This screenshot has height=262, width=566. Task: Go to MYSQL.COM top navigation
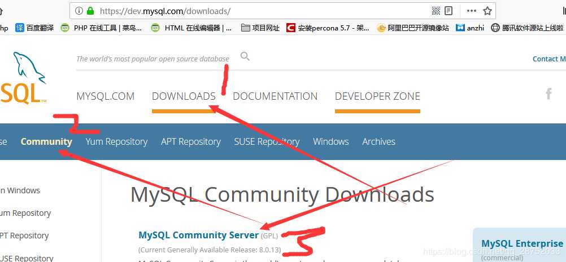(106, 96)
